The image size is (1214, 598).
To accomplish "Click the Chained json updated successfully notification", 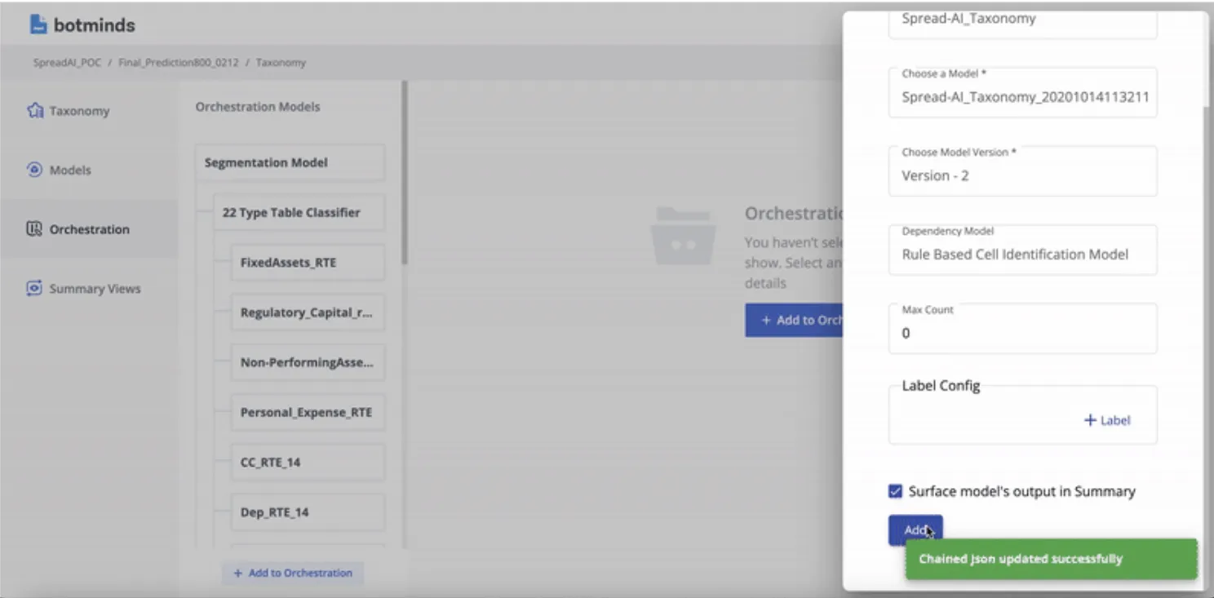I will [x=1051, y=559].
